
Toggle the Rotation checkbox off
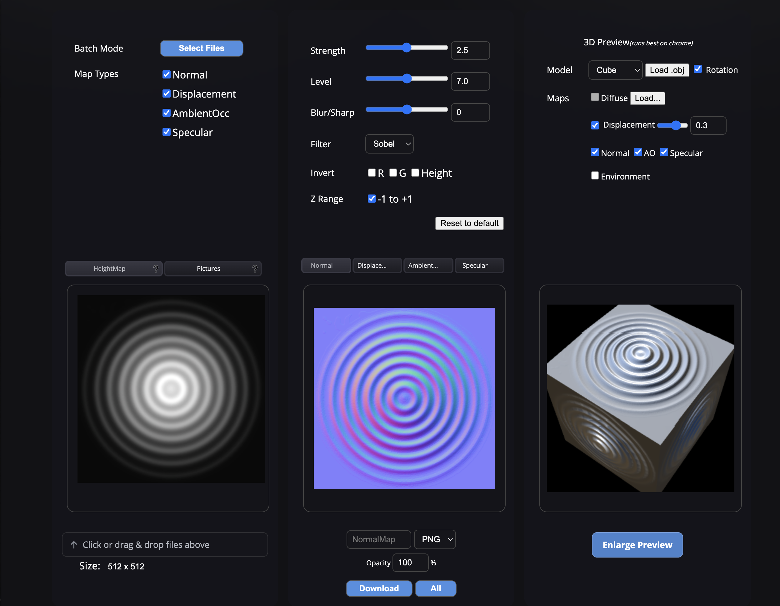697,69
